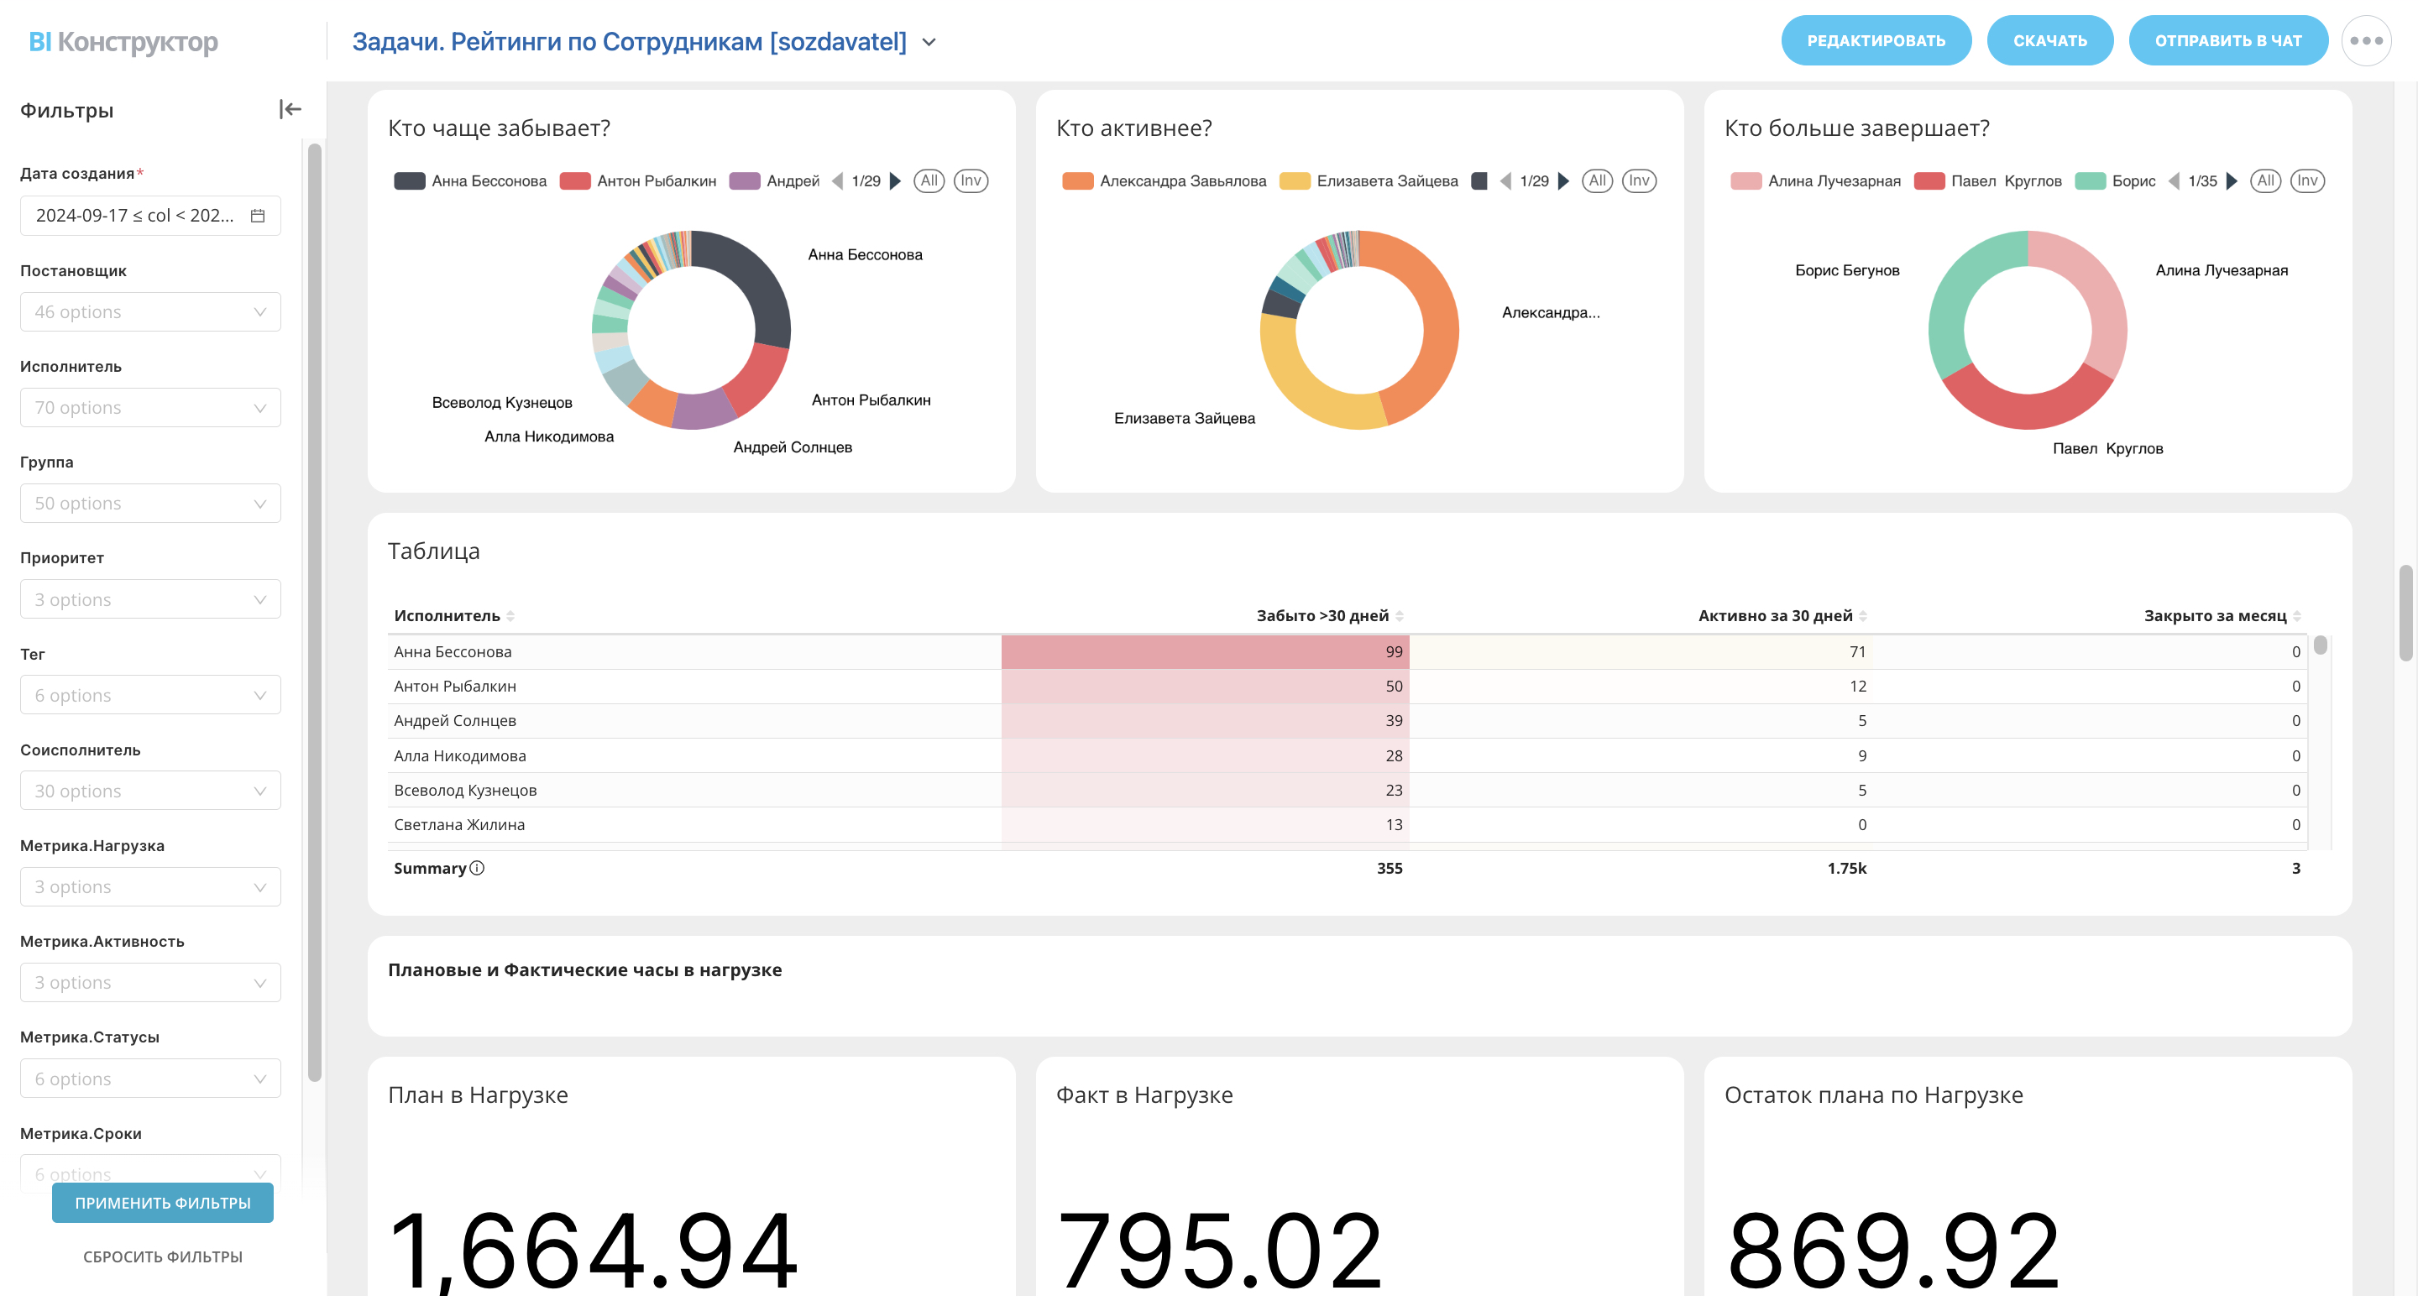Open the Приоритет options dropdown
Viewport: 2418px width, 1306px height.
(x=150, y=599)
